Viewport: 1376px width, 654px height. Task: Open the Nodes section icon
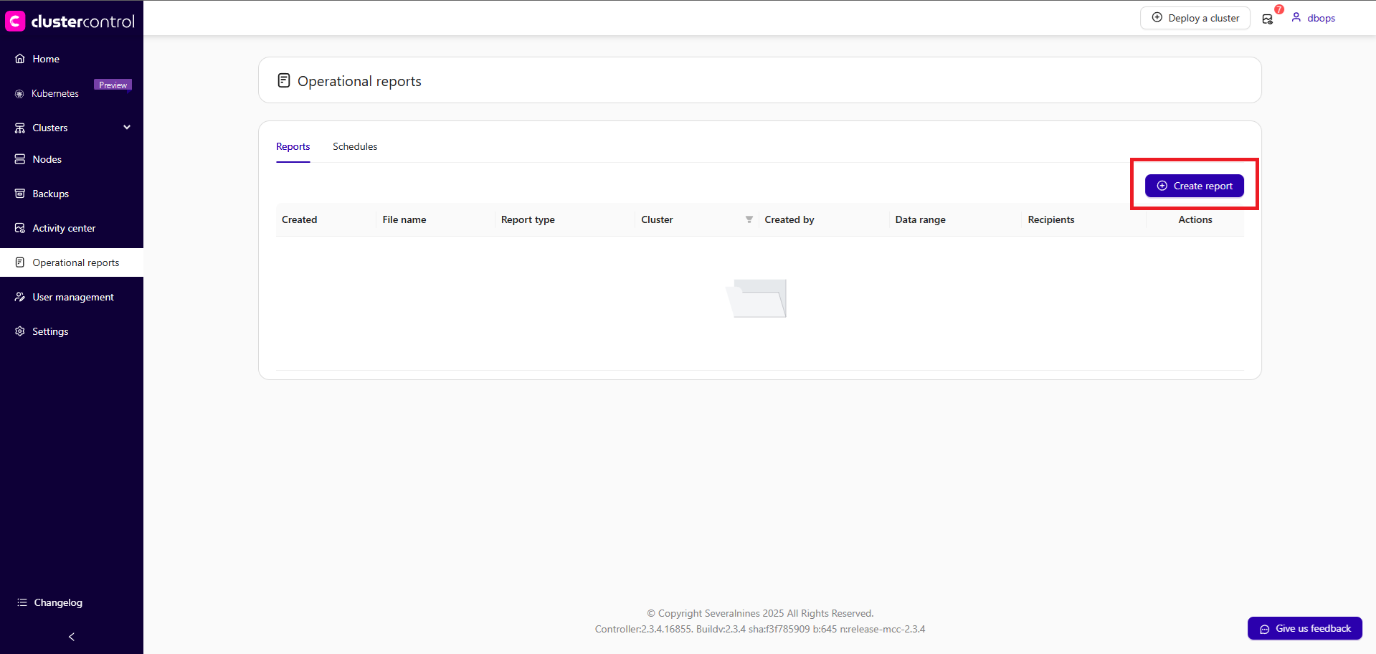19,159
